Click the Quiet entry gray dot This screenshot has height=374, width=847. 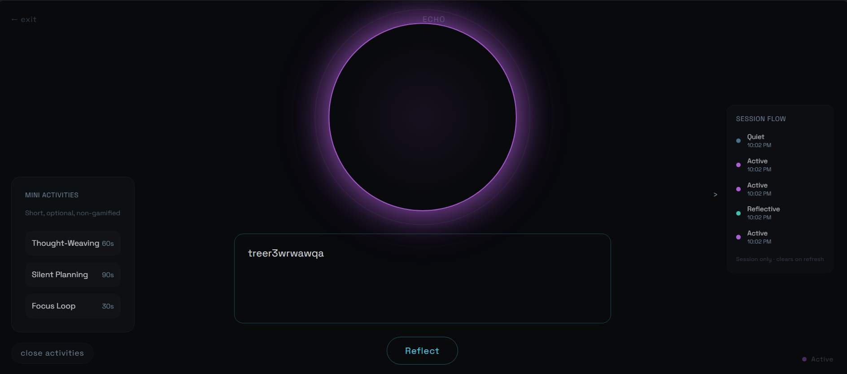[x=738, y=141]
